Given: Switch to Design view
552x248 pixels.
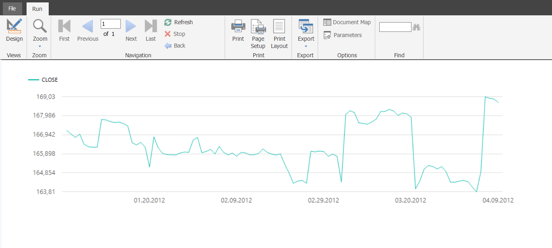Looking at the screenshot, I should (x=14, y=31).
